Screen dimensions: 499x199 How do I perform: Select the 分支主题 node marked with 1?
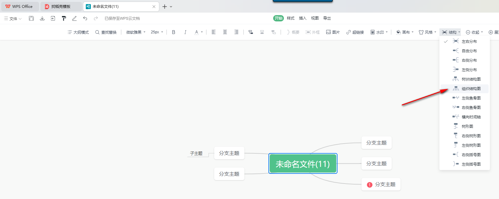coord(381,184)
